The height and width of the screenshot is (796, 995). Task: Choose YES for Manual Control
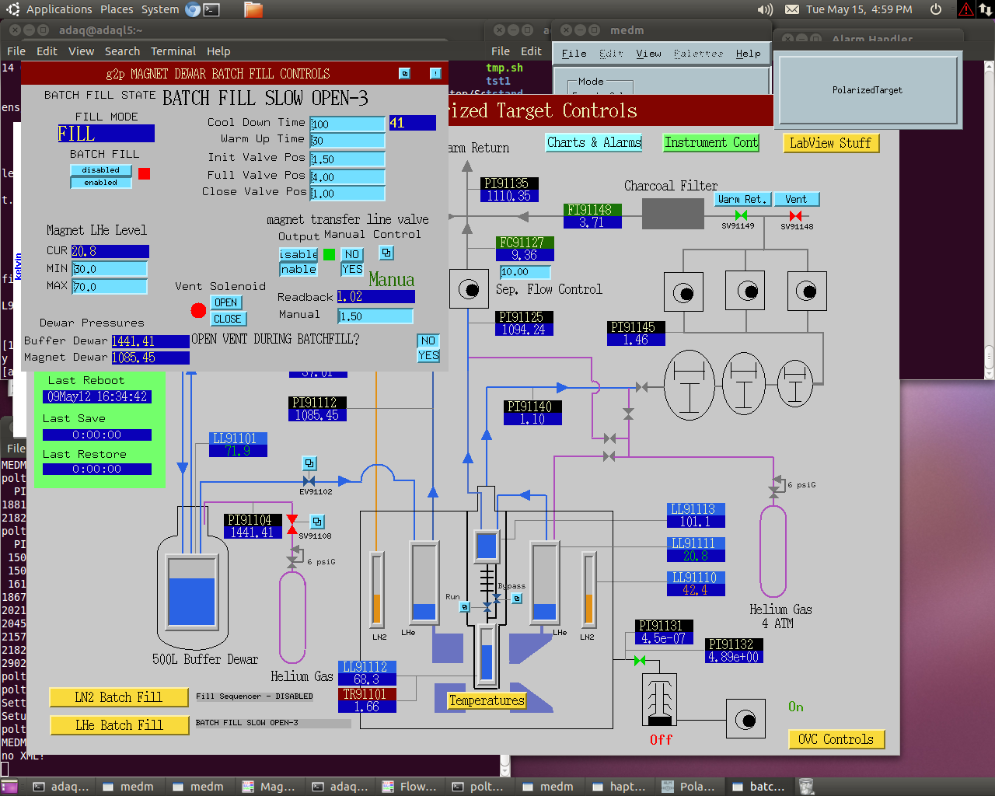click(x=352, y=269)
